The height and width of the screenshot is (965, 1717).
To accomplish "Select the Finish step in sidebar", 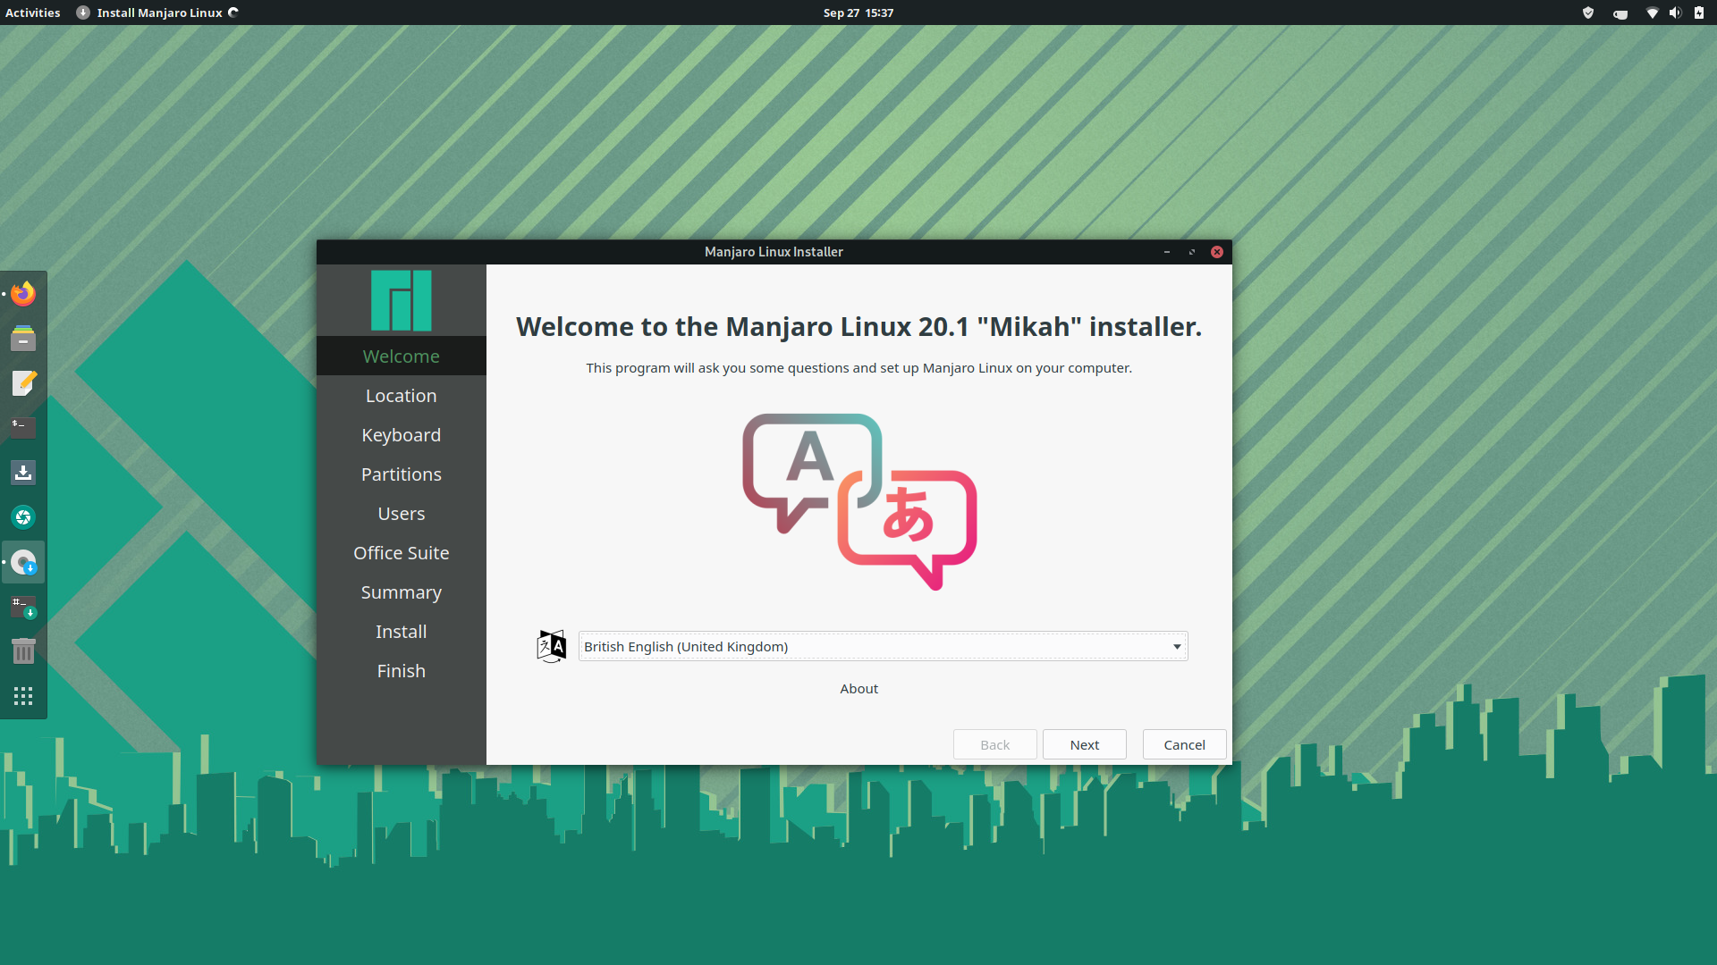I will pos(402,670).
